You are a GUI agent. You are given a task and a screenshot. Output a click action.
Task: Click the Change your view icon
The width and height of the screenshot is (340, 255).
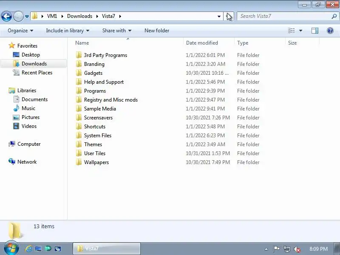pyautogui.click(x=292, y=31)
